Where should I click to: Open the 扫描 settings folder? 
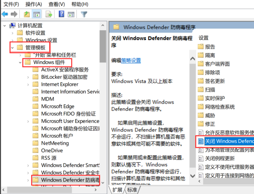[x=210, y=90]
